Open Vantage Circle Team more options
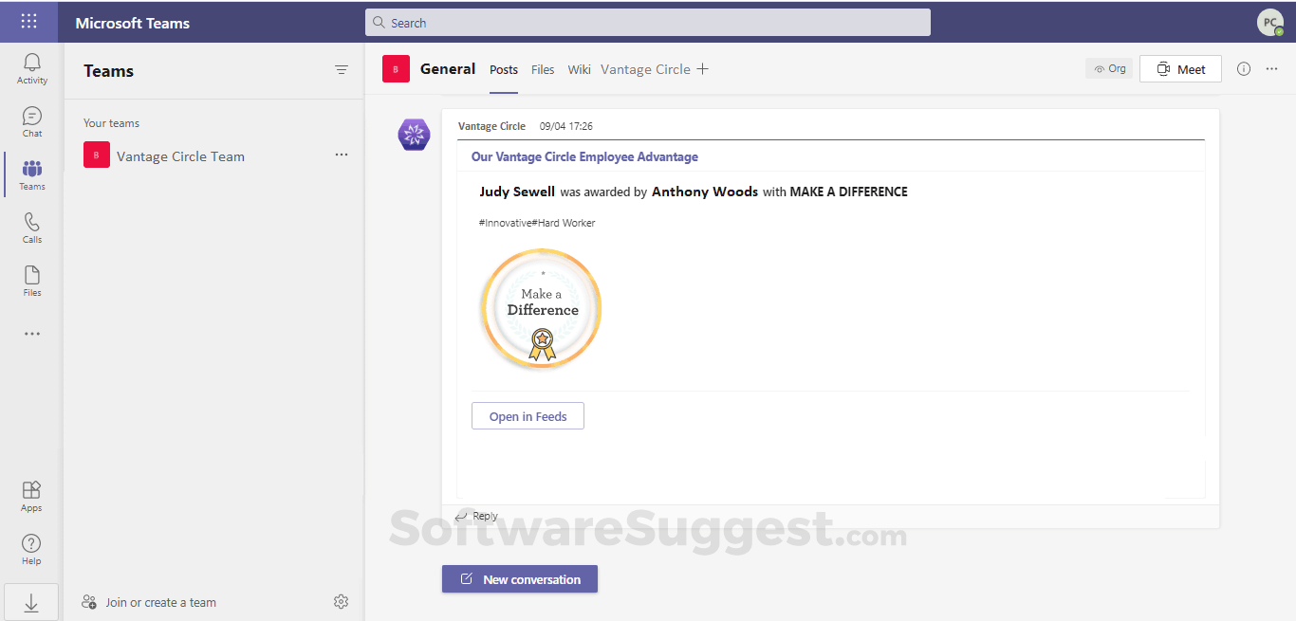The height and width of the screenshot is (621, 1296). point(341,155)
